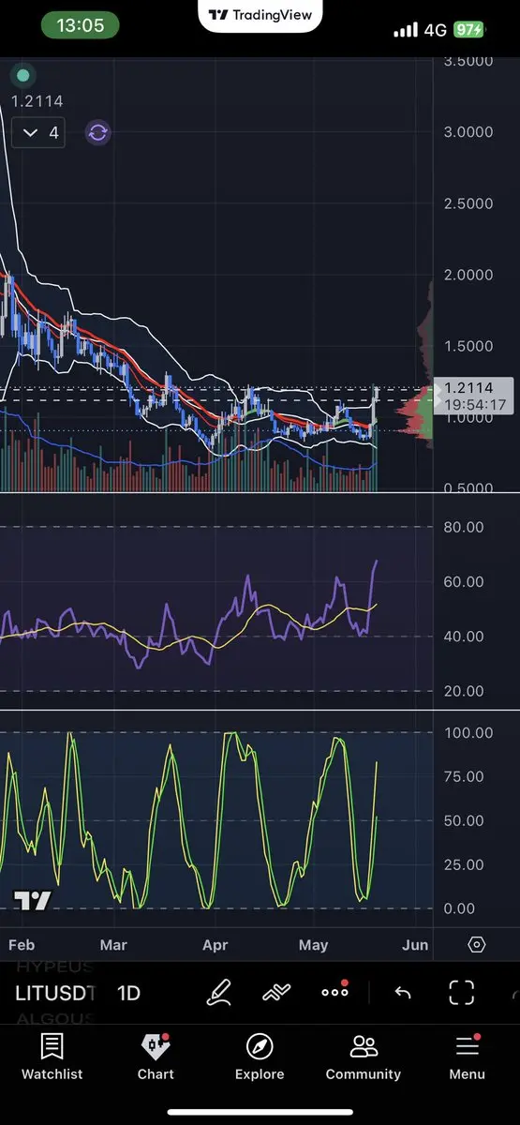This screenshot has width=520, height=1125.
Task: Open the Menu tab
Action: tap(467, 1057)
